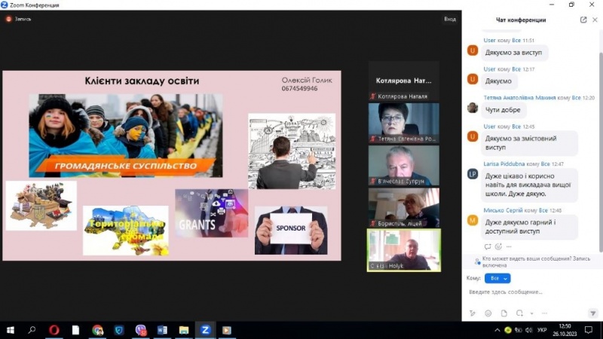
Task: Click the screenshot capture icon in chat
Action: [519, 313]
